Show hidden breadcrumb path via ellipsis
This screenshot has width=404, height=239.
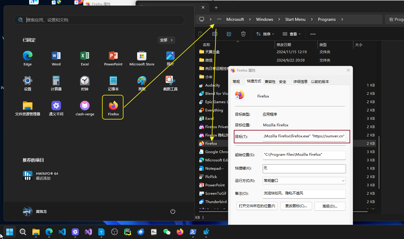pos(219,19)
